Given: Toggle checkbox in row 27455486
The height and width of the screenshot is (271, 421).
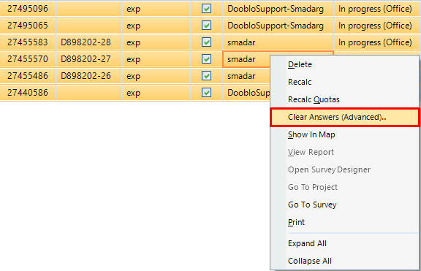Looking at the screenshot, I should pyautogui.click(x=206, y=76).
